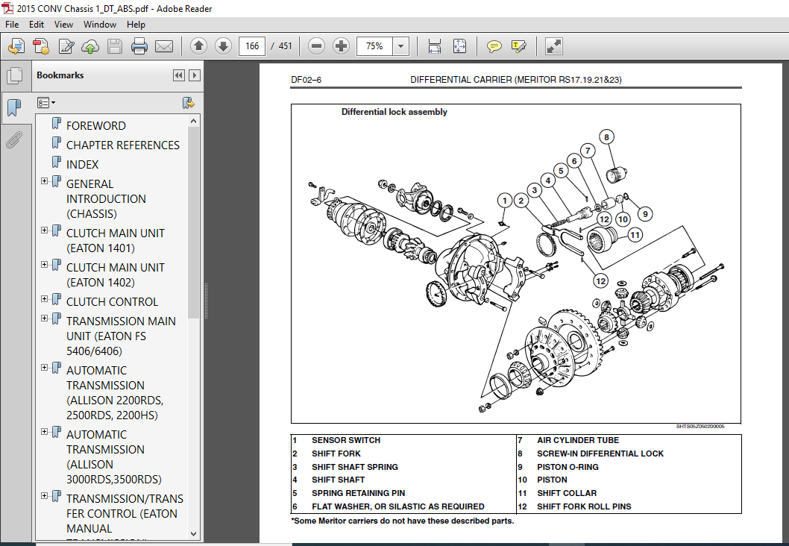The image size is (789, 546).
Task: Click the Sign/fill document icon
Action: pyautogui.click(x=66, y=46)
